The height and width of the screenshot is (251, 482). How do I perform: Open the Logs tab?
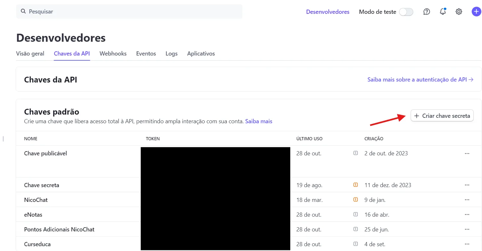(171, 54)
